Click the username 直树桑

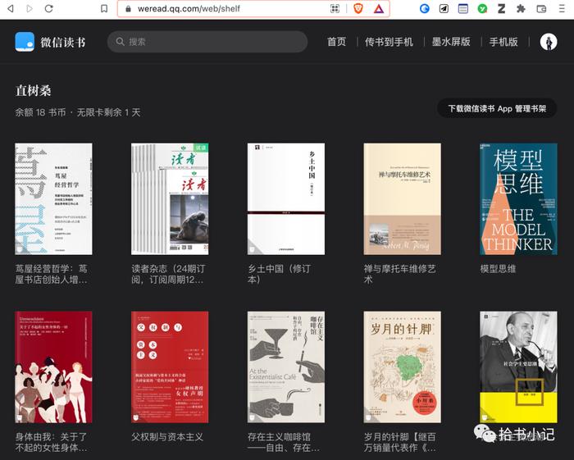(x=34, y=91)
